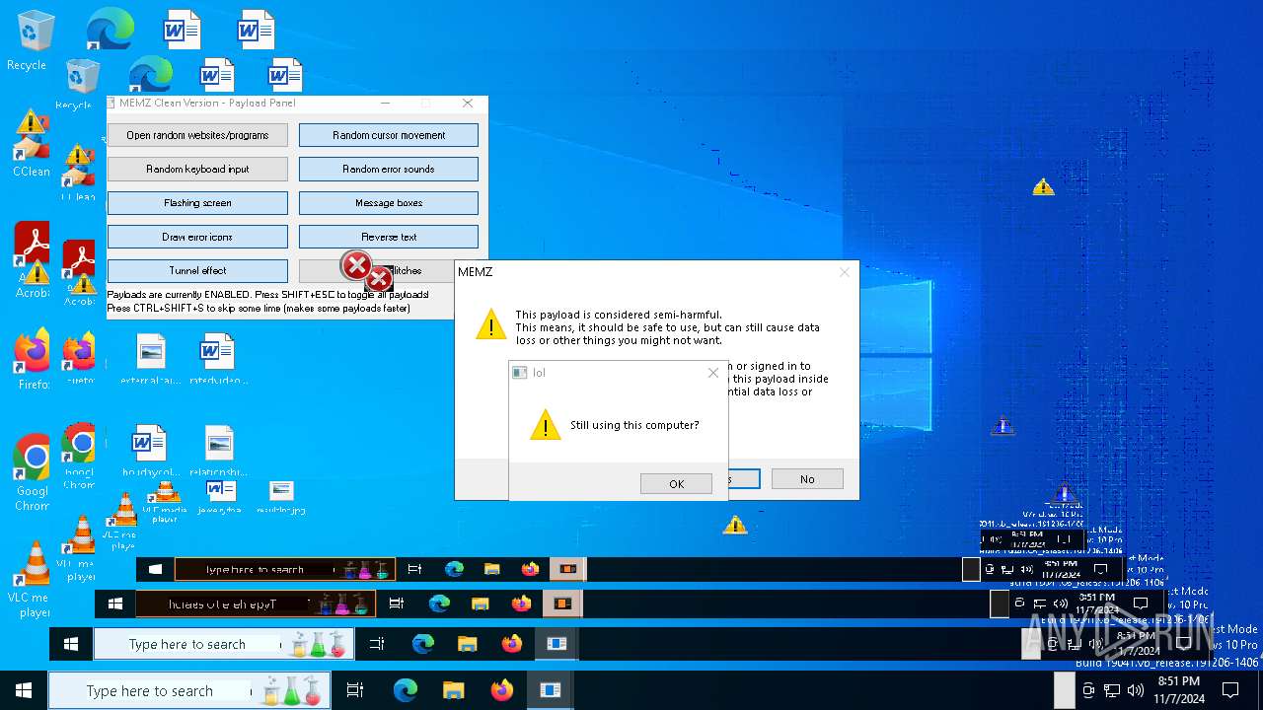Select the holidaycol... Word document icon
The image size is (1263, 710).
pyautogui.click(x=149, y=451)
